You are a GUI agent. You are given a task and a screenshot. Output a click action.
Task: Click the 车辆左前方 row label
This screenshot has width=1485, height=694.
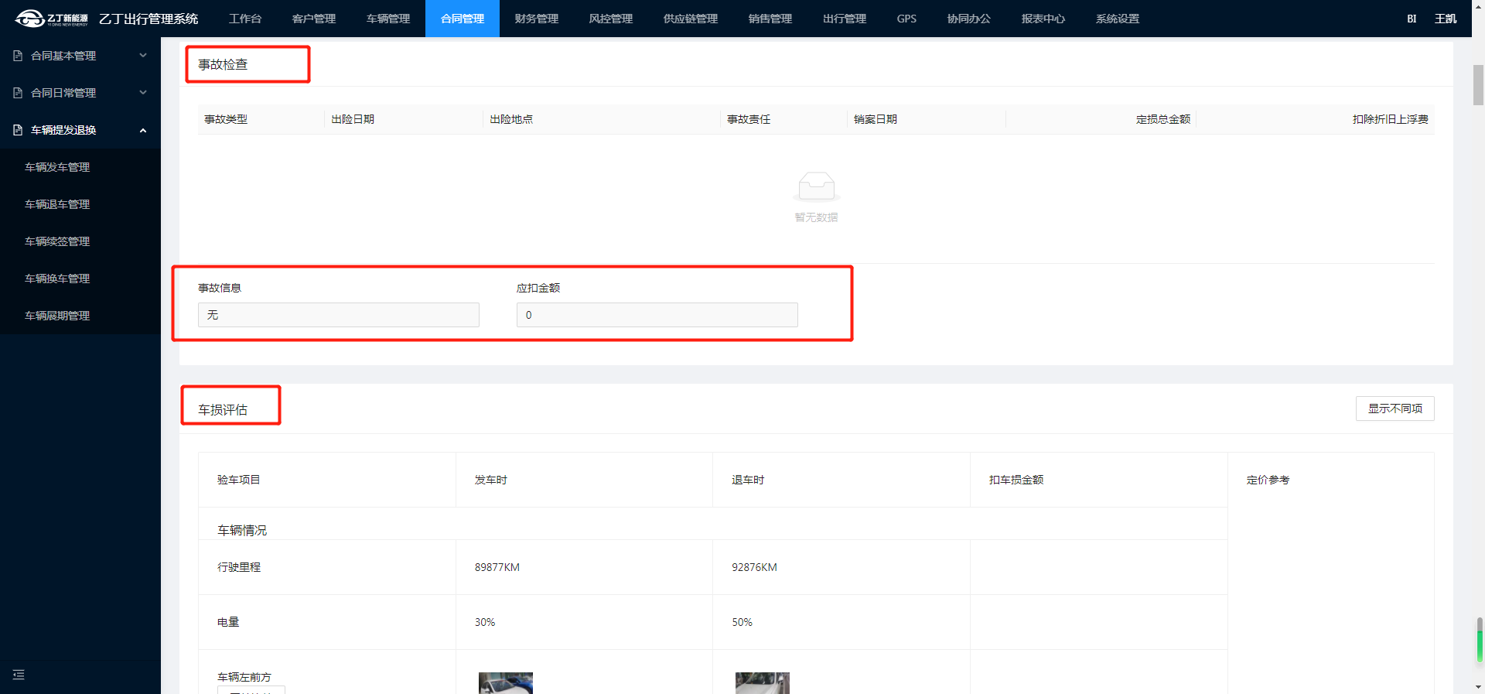click(244, 677)
